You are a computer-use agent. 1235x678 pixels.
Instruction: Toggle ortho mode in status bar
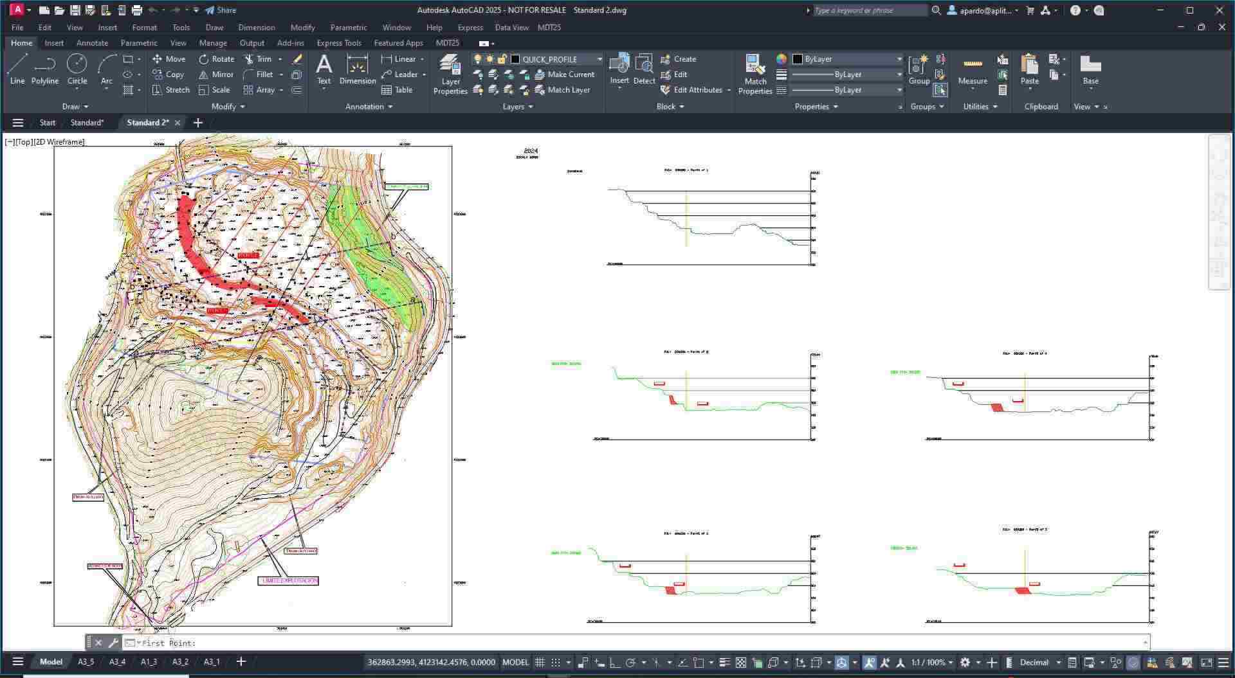[614, 663]
